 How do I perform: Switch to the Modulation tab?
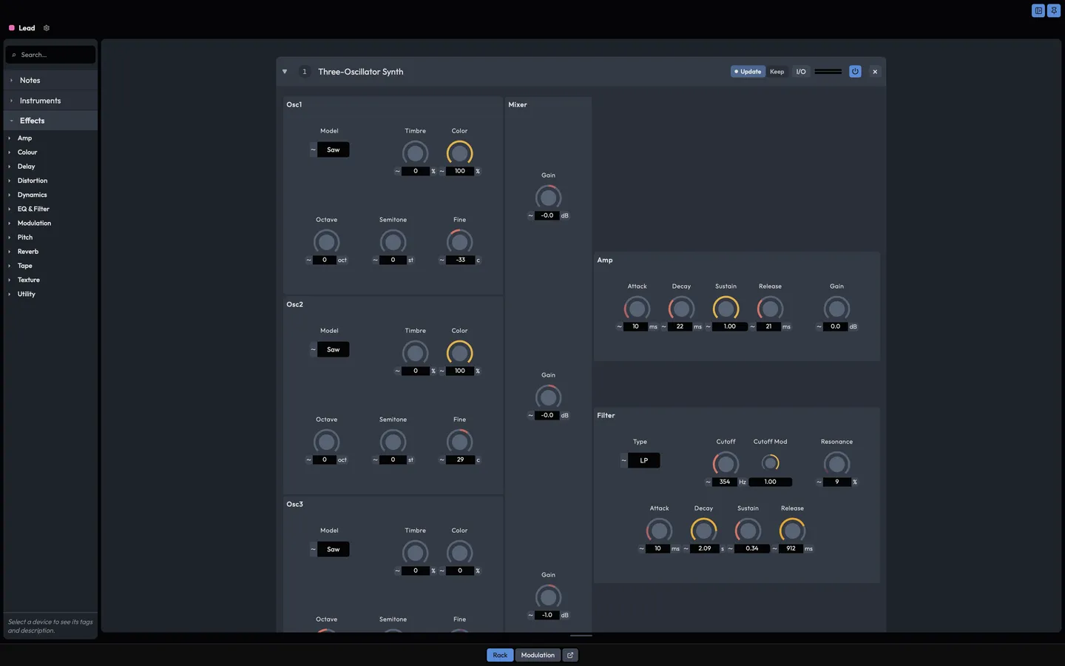(x=538, y=655)
